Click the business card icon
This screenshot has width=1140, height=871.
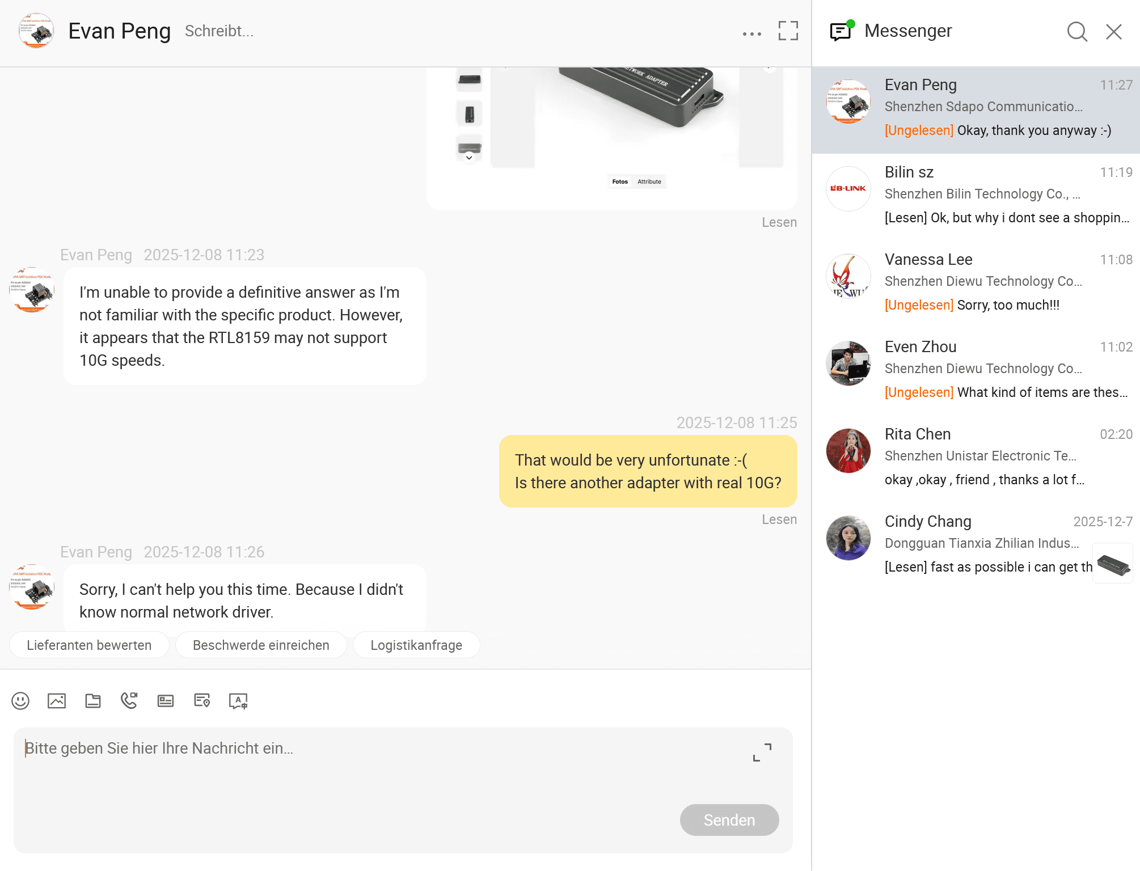[166, 701]
